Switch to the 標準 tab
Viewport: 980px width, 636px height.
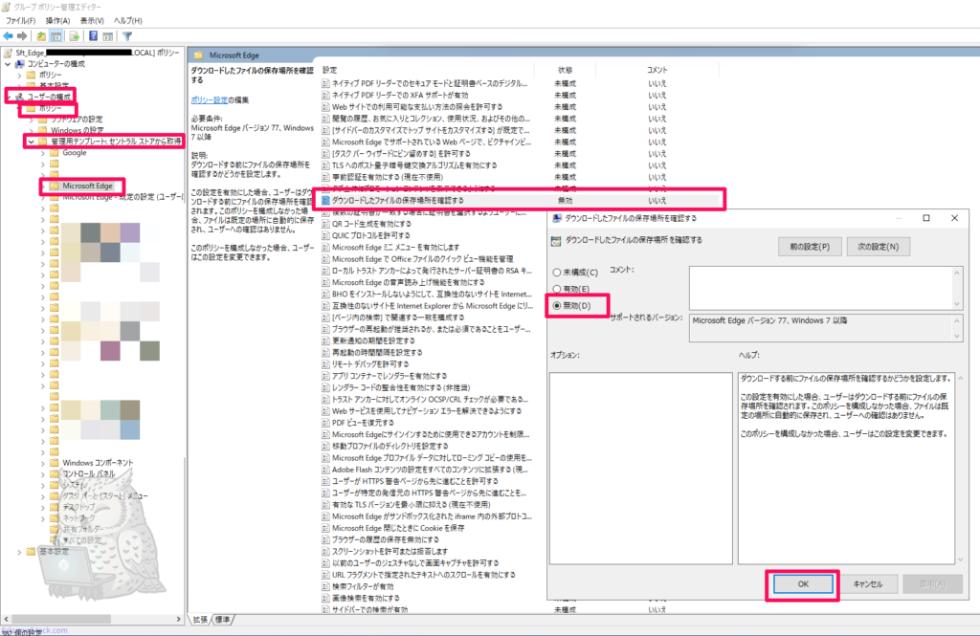pyautogui.click(x=222, y=620)
